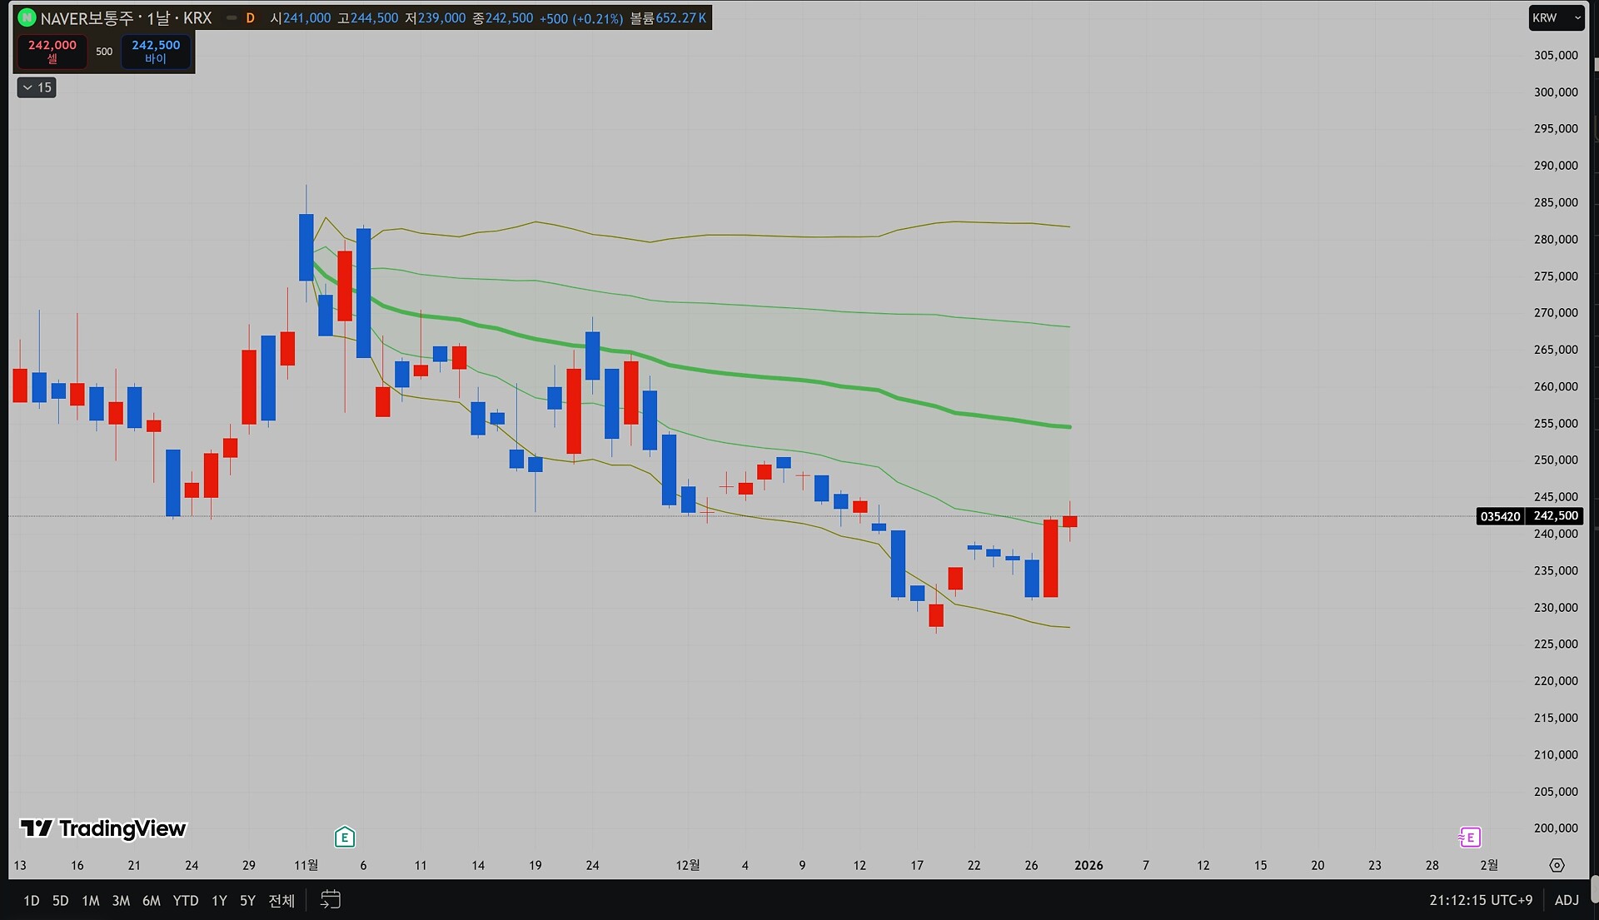Viewport: 1599px width, 920px height.
Task: Expand the 15 indicators legend
Action: [37, 87]
